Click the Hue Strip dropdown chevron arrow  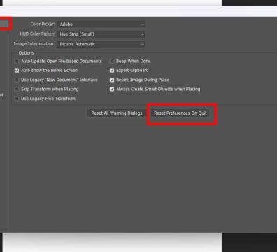(142, 34)
